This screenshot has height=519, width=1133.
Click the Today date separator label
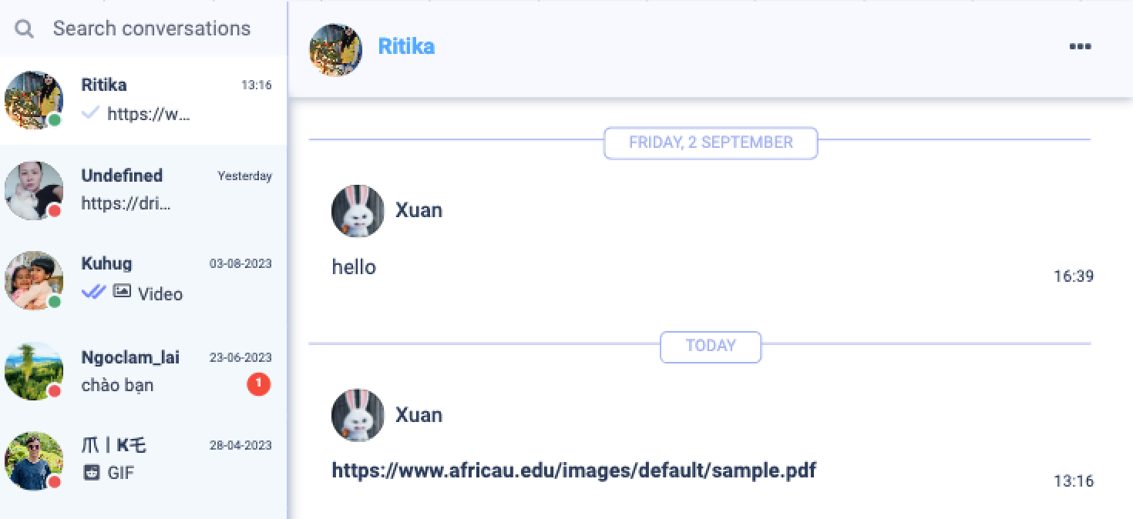click(711, 346)
